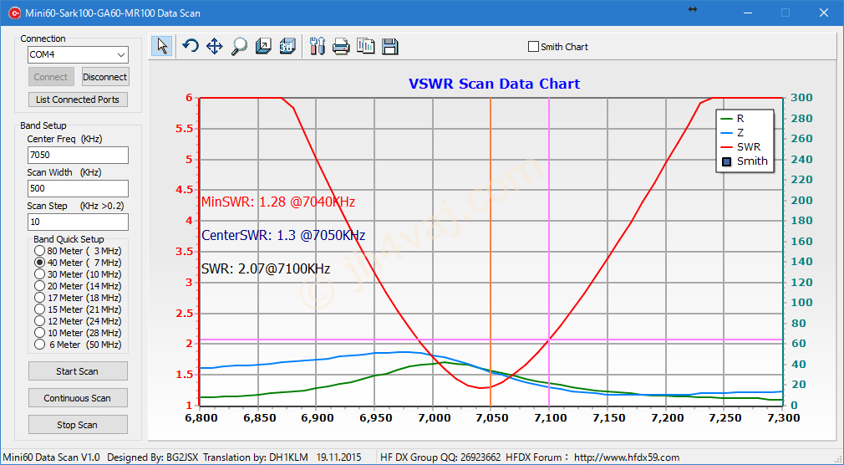
Task: Click the 6,800 x-axis label
Action: click(x=200, y=418)
